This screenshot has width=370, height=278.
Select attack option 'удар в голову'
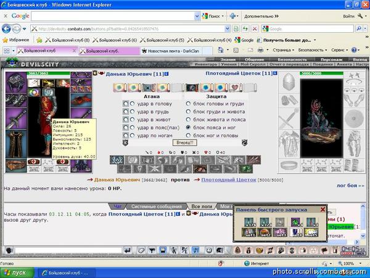[x=132, y=104]
